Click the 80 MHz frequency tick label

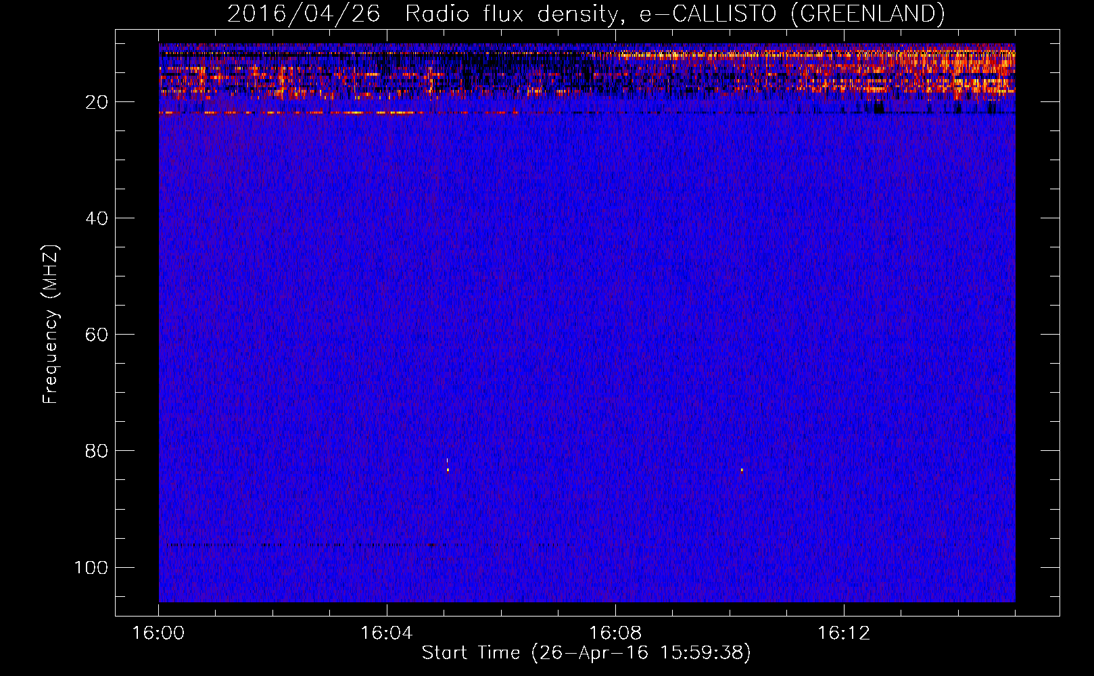pyautogui.click(x=97, y=452)
